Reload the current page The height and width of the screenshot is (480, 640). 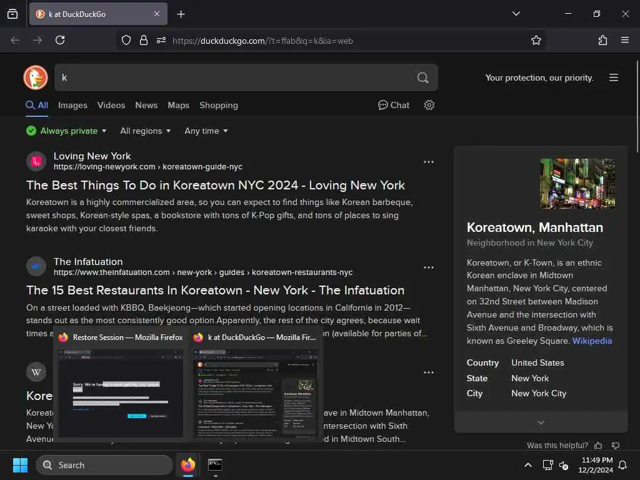pos(60,40)
